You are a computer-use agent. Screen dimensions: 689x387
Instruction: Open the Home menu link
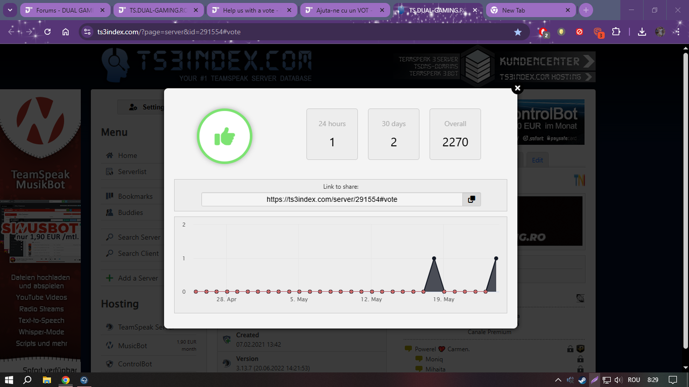128,156
